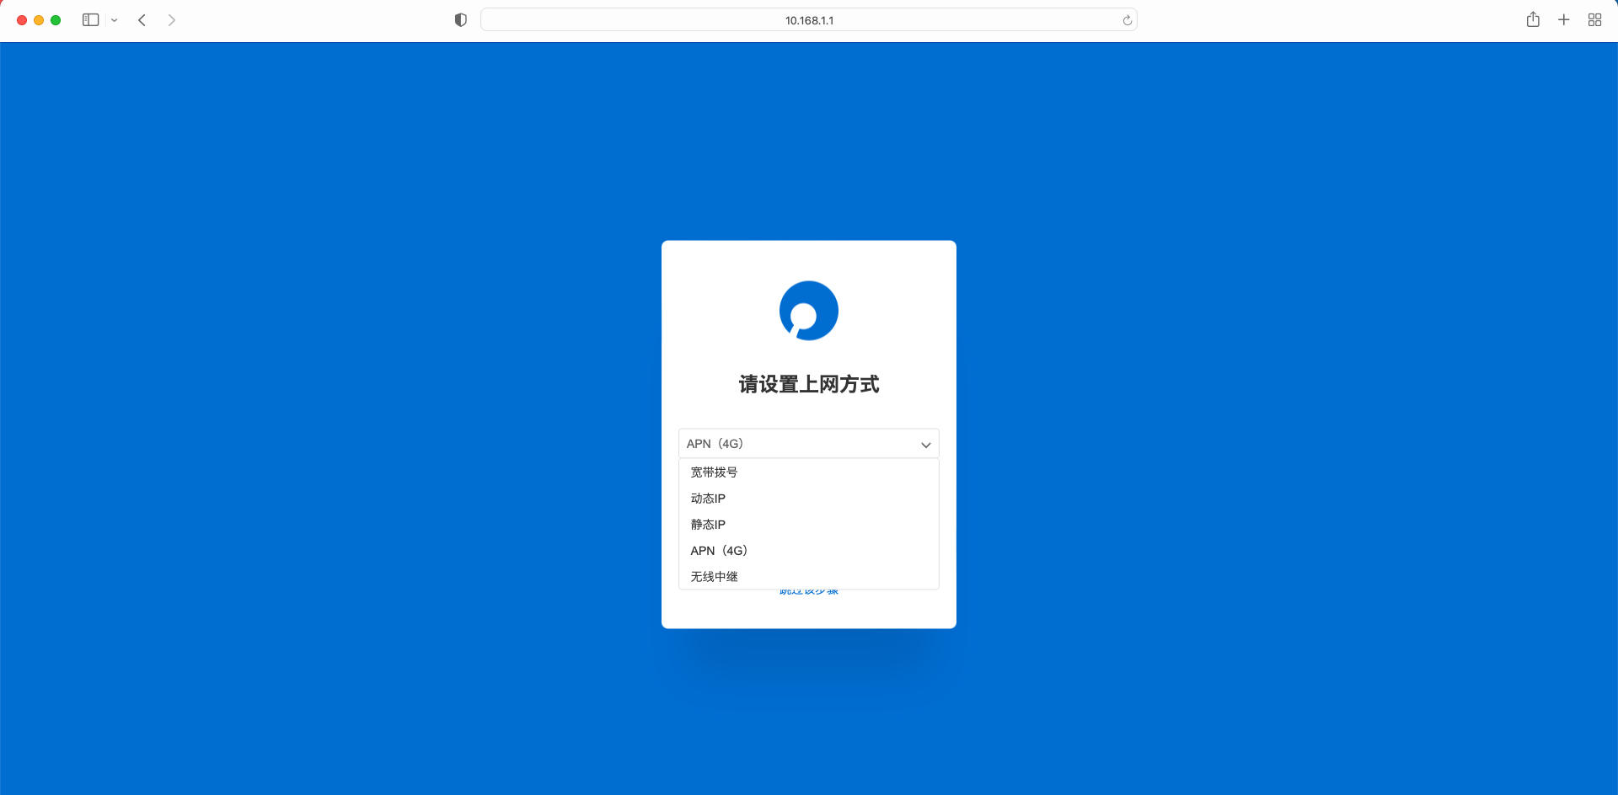
Task: Choose the APN（4G）list option
Action: point(717,550)
